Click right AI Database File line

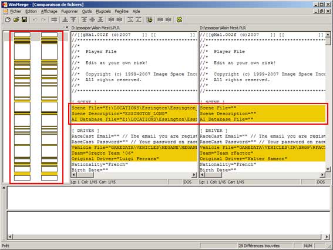pos(263,119)
